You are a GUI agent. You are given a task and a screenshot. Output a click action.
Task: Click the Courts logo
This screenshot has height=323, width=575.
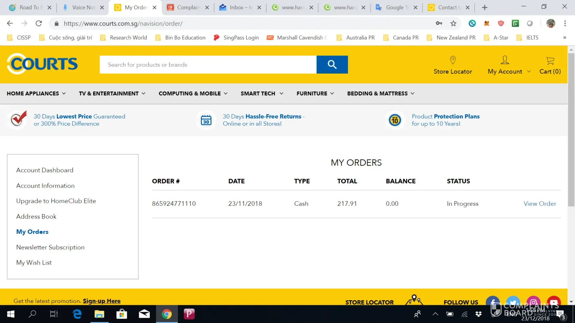42,64
